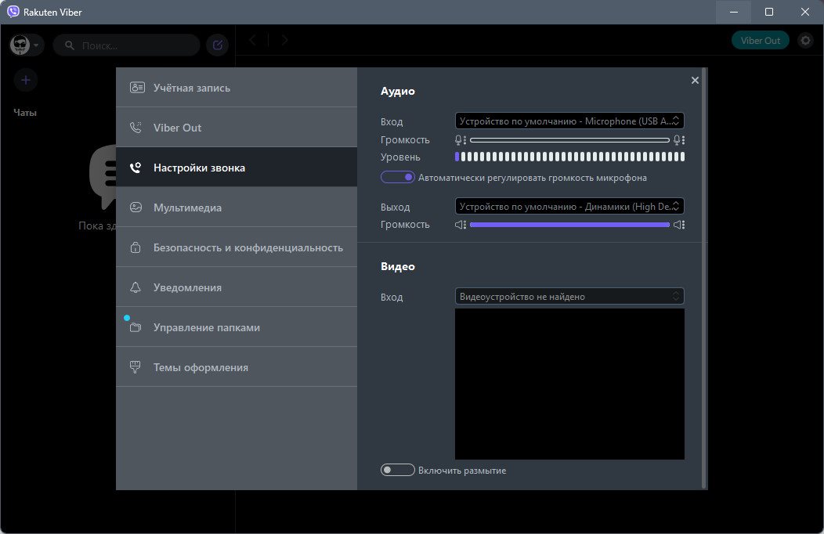Open audio output device dropdown

pyautogui.click(x=569, y=207)
